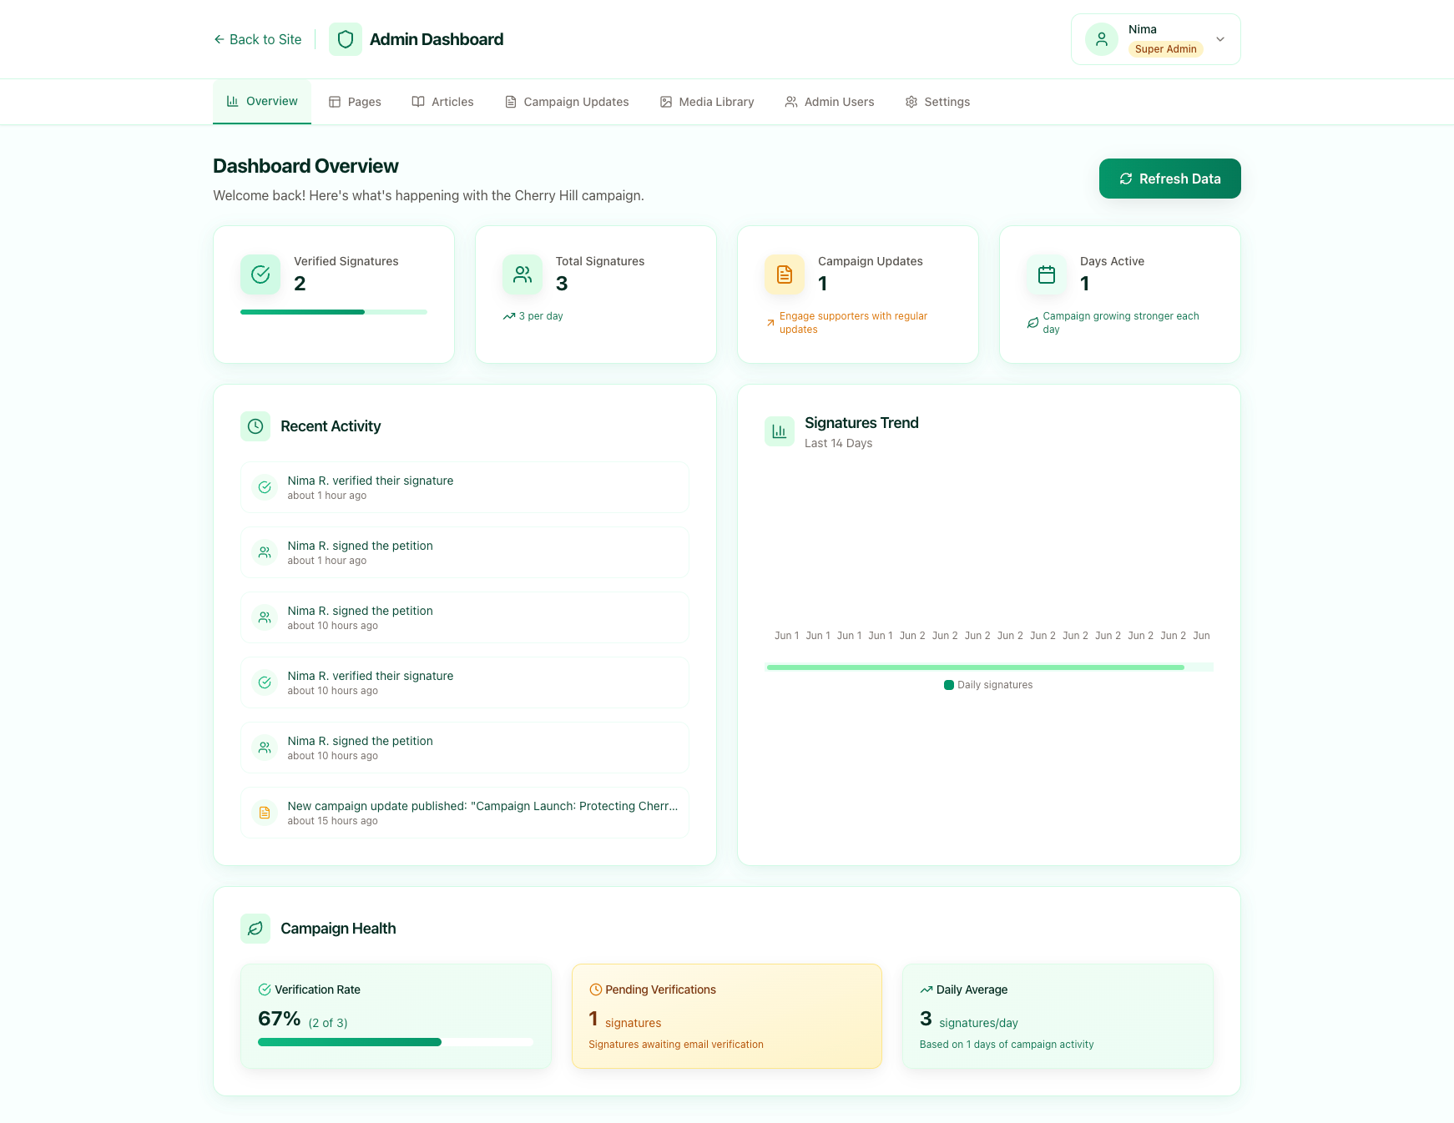The width and height of the screenshot is (1454, 1123).
Task: Click the Verified Signatures checkmark icon
Action: 260,274
